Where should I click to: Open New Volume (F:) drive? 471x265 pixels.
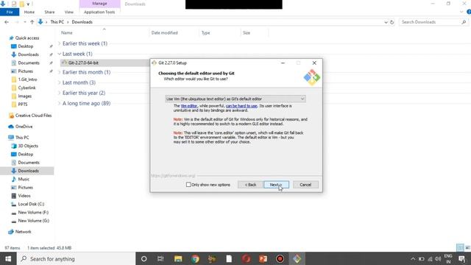pyautogui.click(x=33, y=212)
